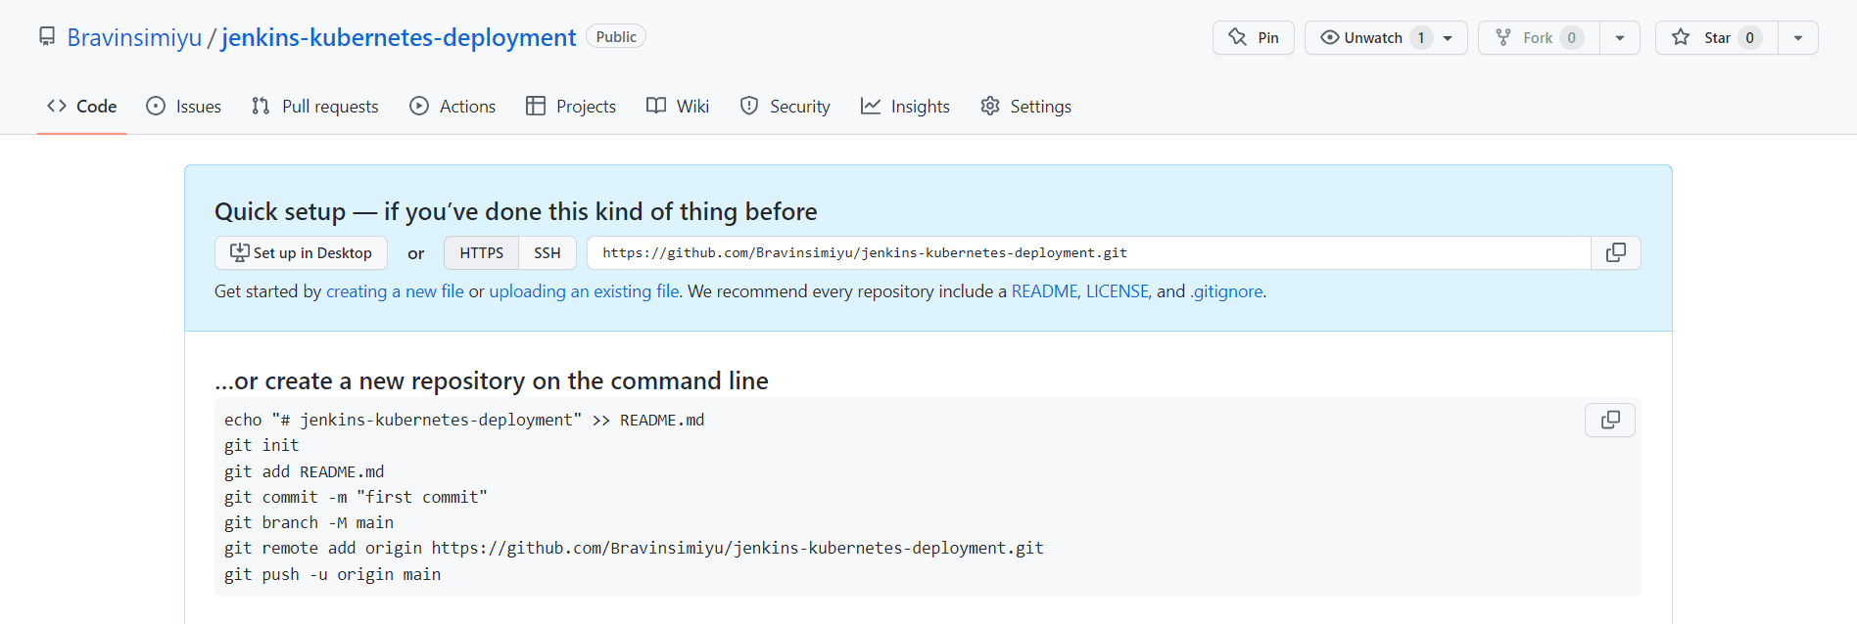Click the Star count badge 0
This screenshot has width=1857, height=624.
pyautogui.click(x=1750, y=37)
